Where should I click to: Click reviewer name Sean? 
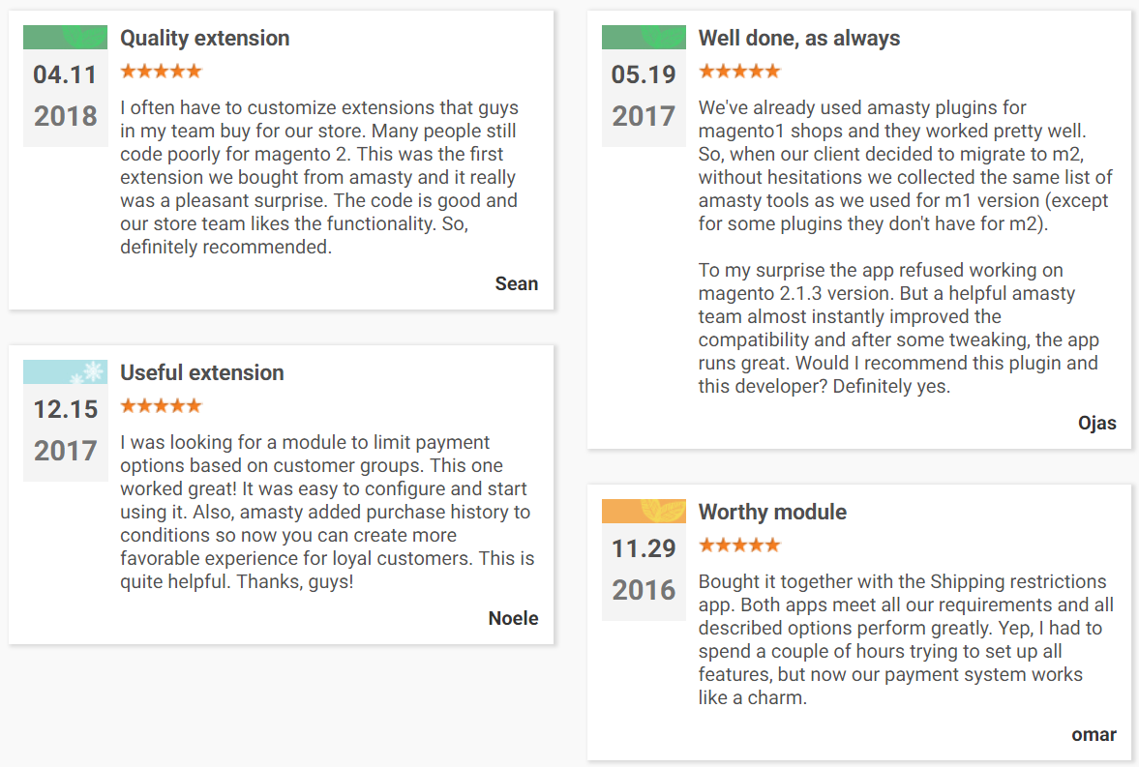click(516, 283)
